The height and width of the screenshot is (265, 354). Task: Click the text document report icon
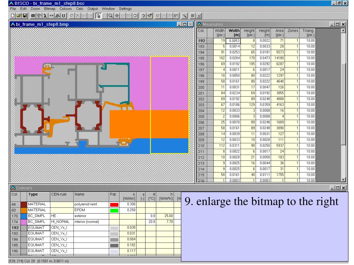coord(199,16)
